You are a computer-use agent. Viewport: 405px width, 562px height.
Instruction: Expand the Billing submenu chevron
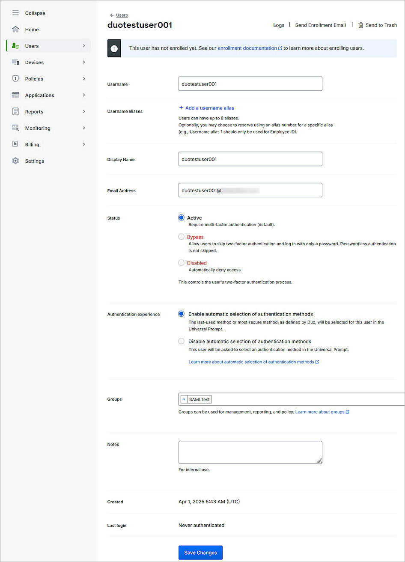84,145
